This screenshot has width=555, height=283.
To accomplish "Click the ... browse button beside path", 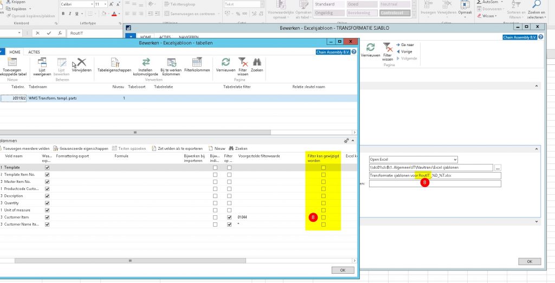I will click(x=498, y=167).
